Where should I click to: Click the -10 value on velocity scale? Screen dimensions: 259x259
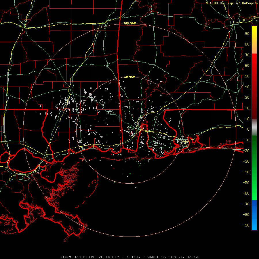246,140
